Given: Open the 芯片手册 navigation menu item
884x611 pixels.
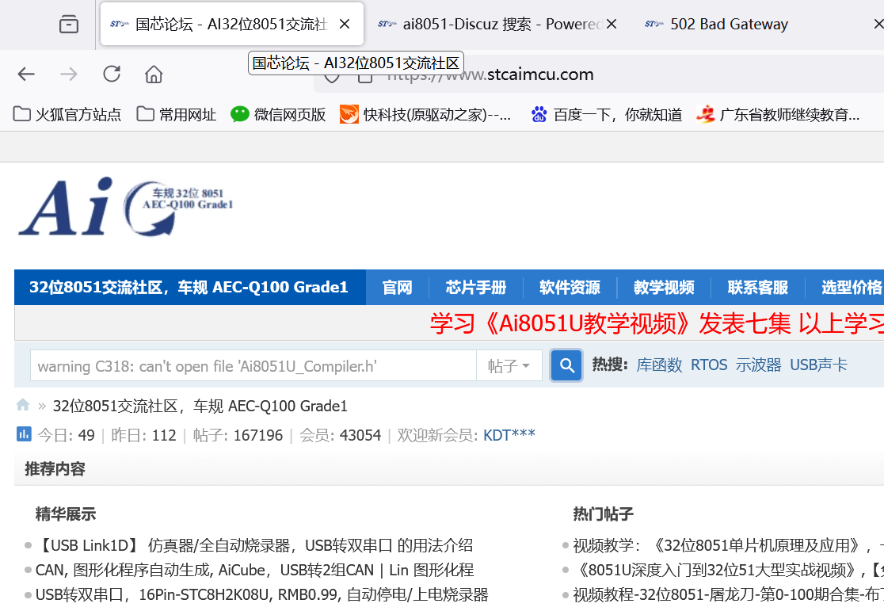Looking at the screenshot, I should click(x=475, y=287).
